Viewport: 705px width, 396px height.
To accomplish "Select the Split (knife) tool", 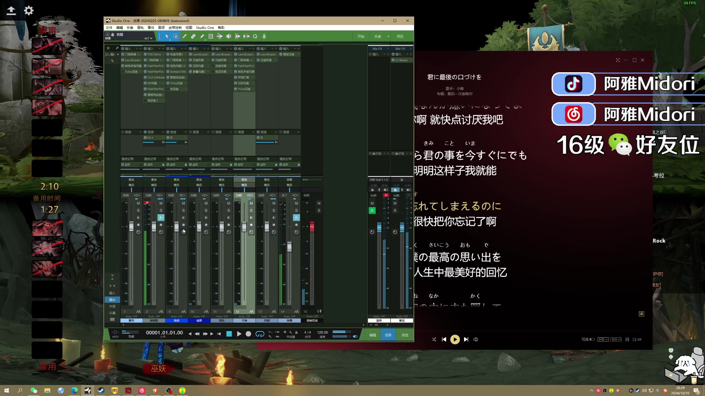I will pyautogui.click(x=184, y=36).
